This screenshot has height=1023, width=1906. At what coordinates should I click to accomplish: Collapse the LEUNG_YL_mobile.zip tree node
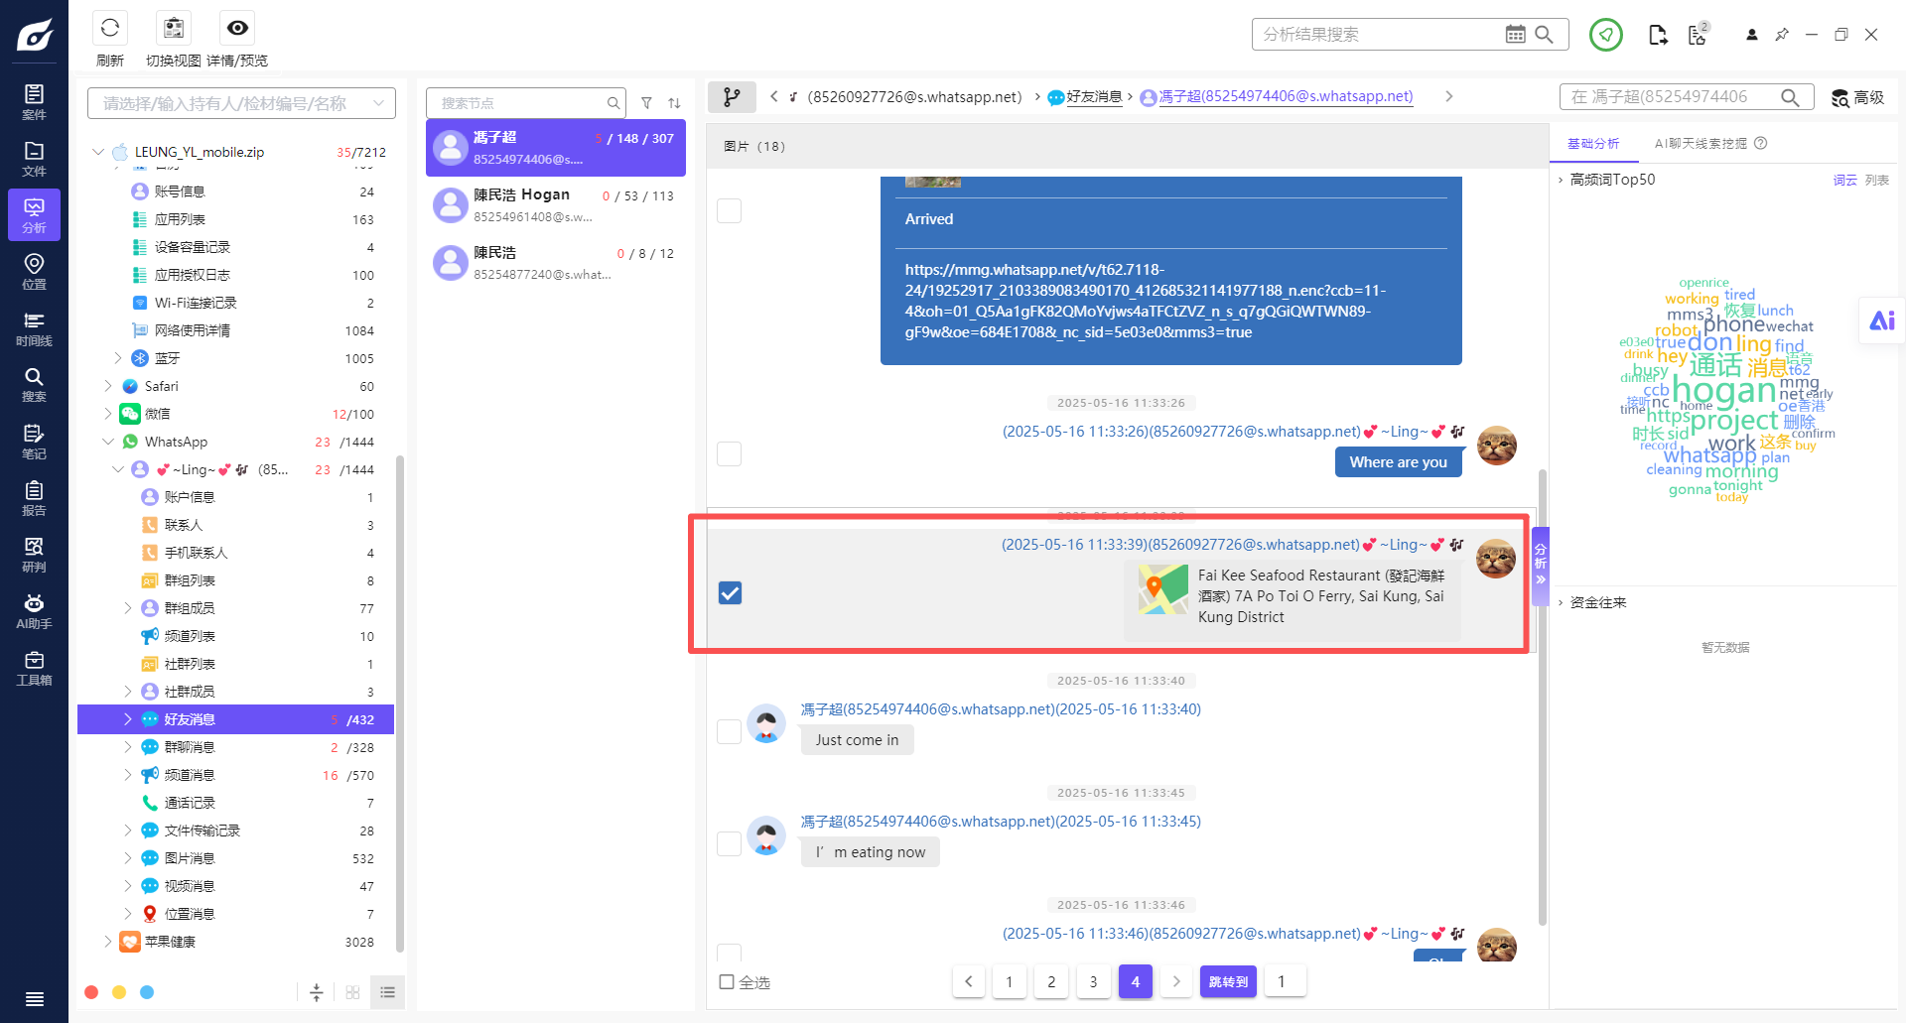click(x=98, y=152)
